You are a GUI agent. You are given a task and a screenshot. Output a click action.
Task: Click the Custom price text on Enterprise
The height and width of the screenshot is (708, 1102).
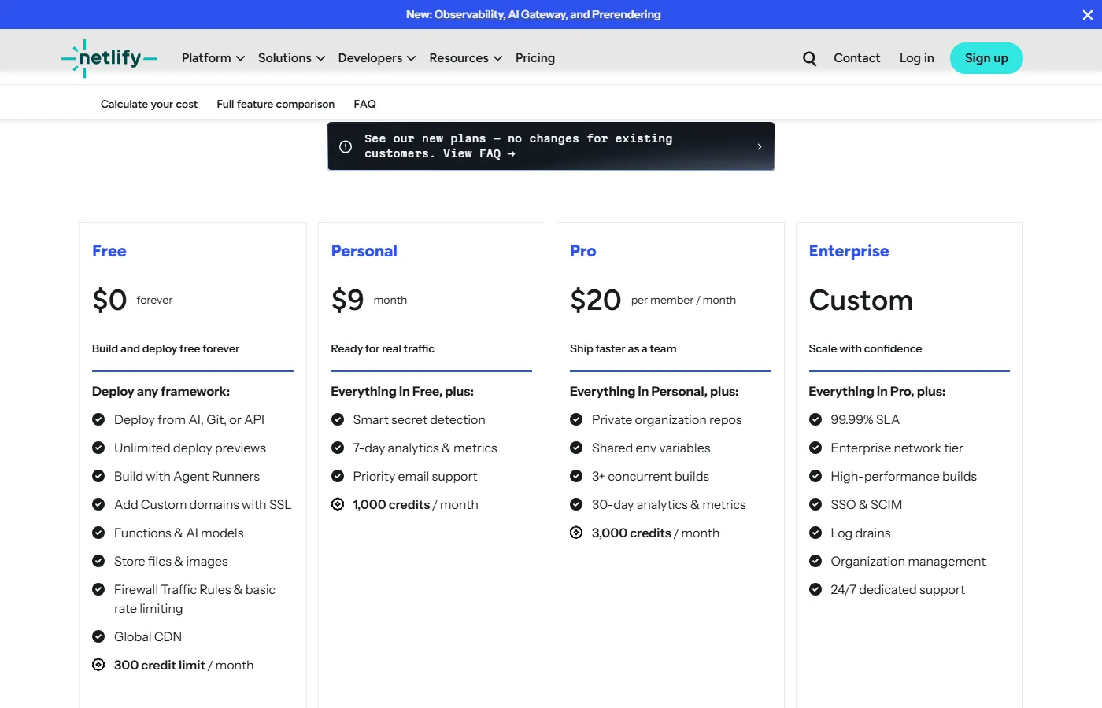tap(861, 300)
